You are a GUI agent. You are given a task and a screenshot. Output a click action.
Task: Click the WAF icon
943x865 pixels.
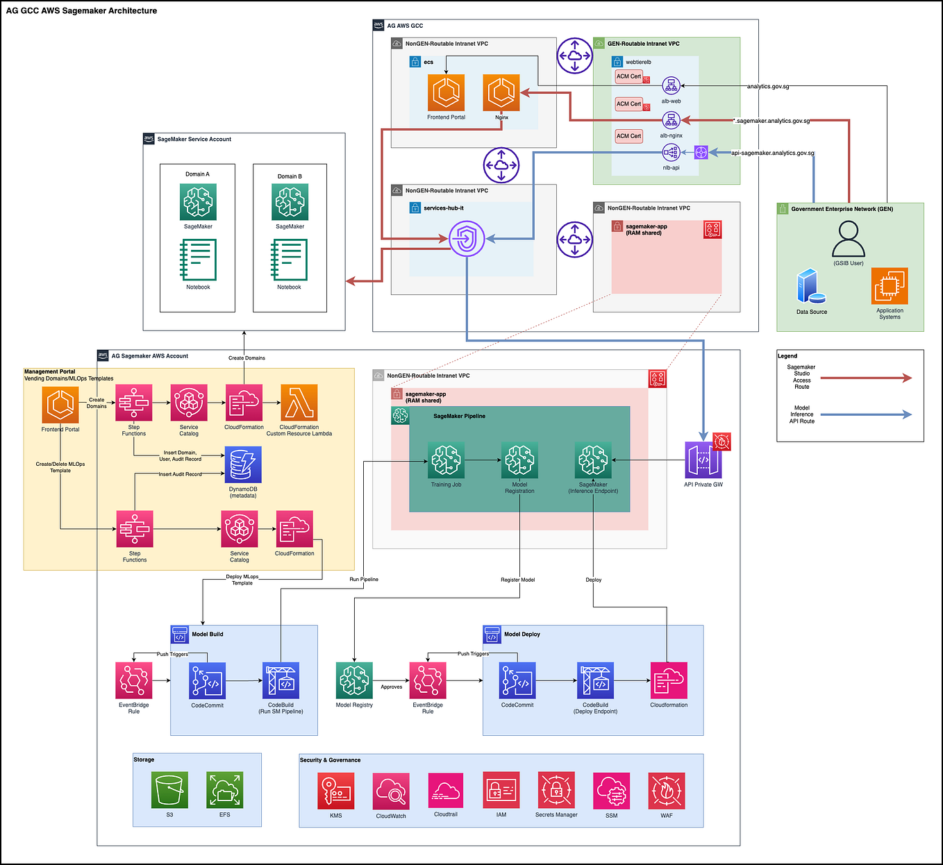click(666, 791)
